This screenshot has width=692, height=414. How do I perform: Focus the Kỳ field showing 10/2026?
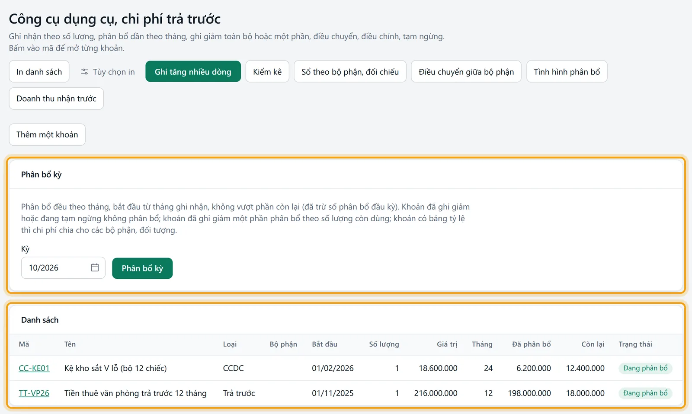(x=63, y=268)
